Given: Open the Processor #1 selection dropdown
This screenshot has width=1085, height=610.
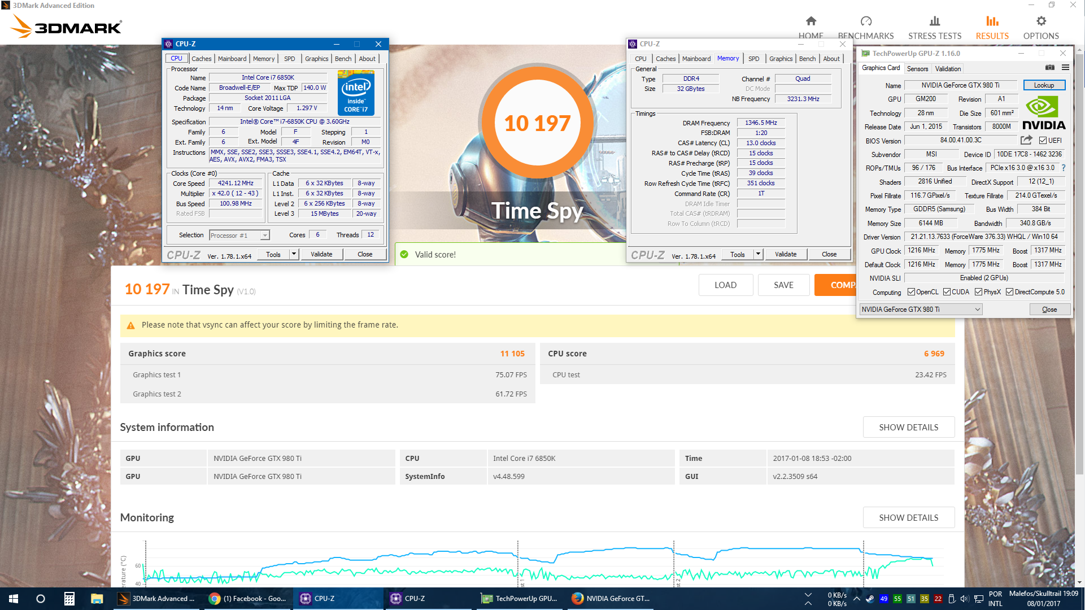Looking at the screenshot, I should coord(239,236).
